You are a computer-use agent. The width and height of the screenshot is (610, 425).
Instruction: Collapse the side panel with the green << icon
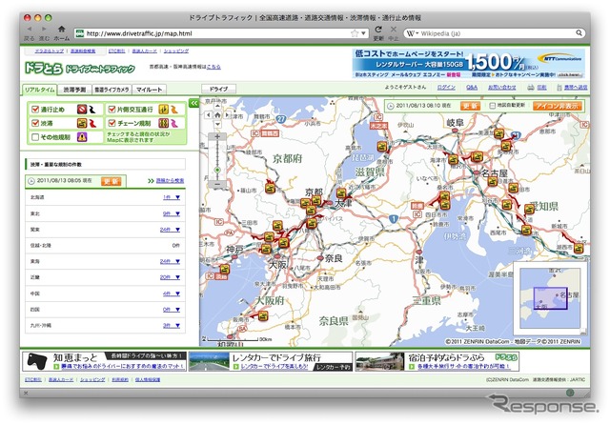point(193,103)
